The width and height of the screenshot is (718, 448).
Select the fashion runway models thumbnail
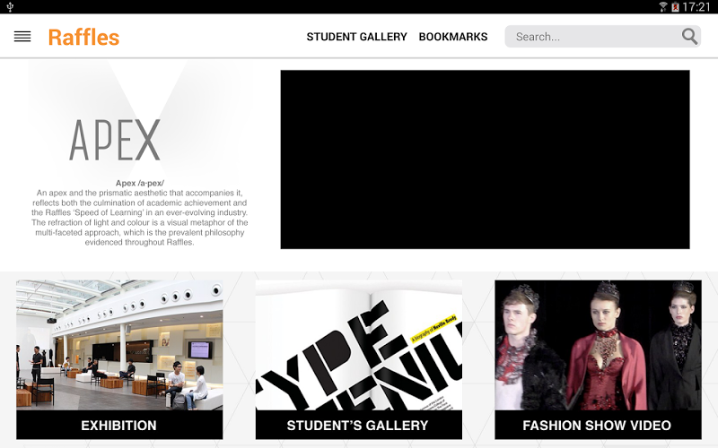coord(598,345)
